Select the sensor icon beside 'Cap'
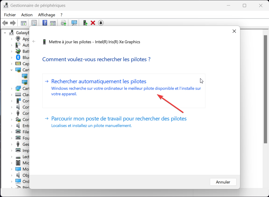The height and width of the screenshot is (197, 269). coord(18,63)
